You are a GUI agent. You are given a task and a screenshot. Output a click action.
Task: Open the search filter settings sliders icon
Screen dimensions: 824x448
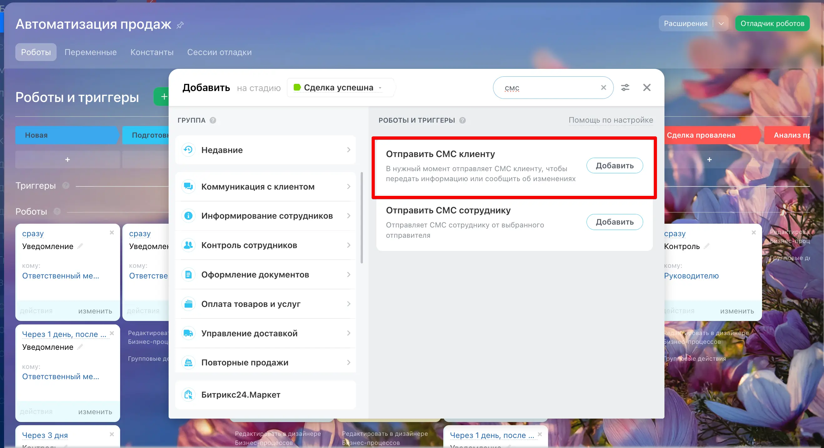tap(625, 87)
